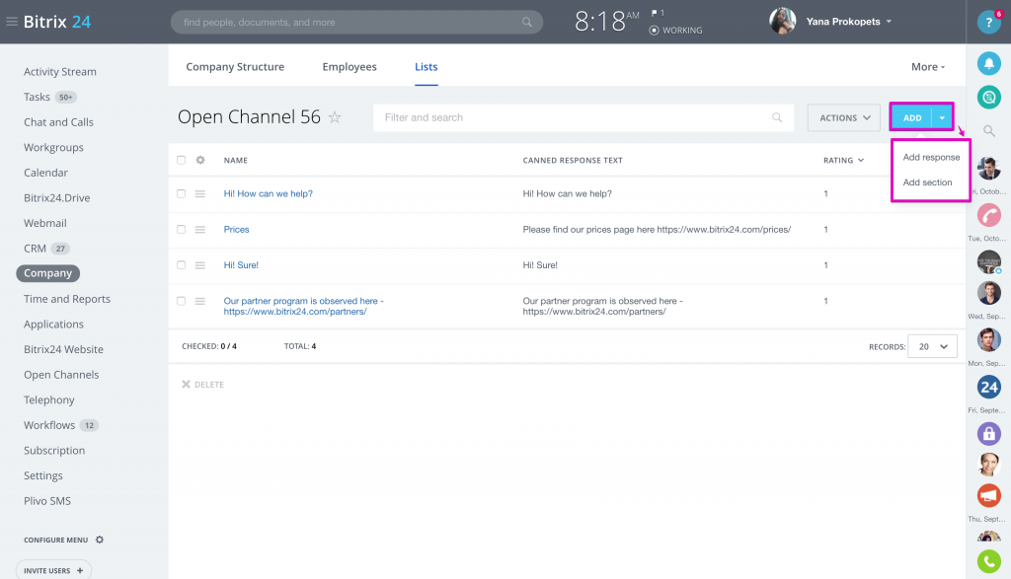Viewport: 1011px width, 579px height.
Task: Open the green chat messages icon
Action: pos(988,98)
